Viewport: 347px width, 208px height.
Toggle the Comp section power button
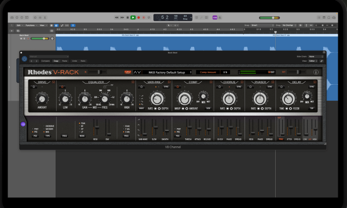click(177, 87)
